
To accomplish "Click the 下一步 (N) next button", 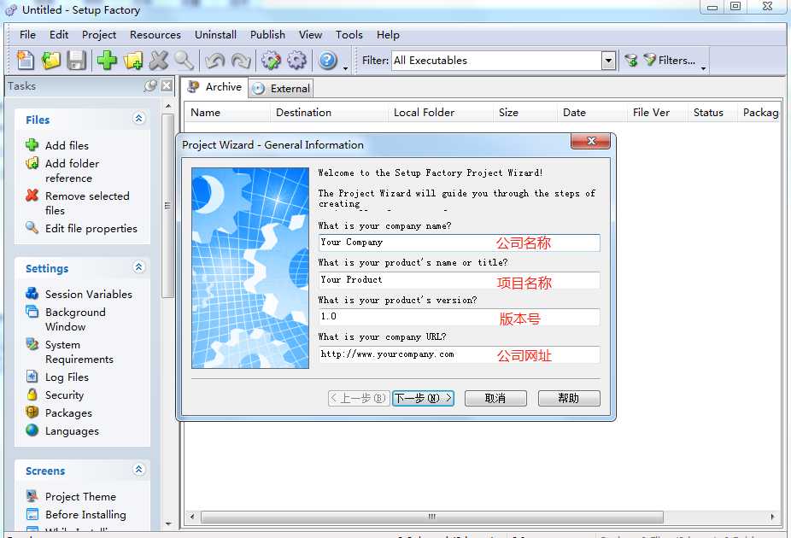I will 423,398.
